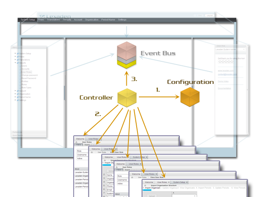256x197 pixels.
Task: Click the Flows folder icon in the menu tree
Action: tap(18, 57)
